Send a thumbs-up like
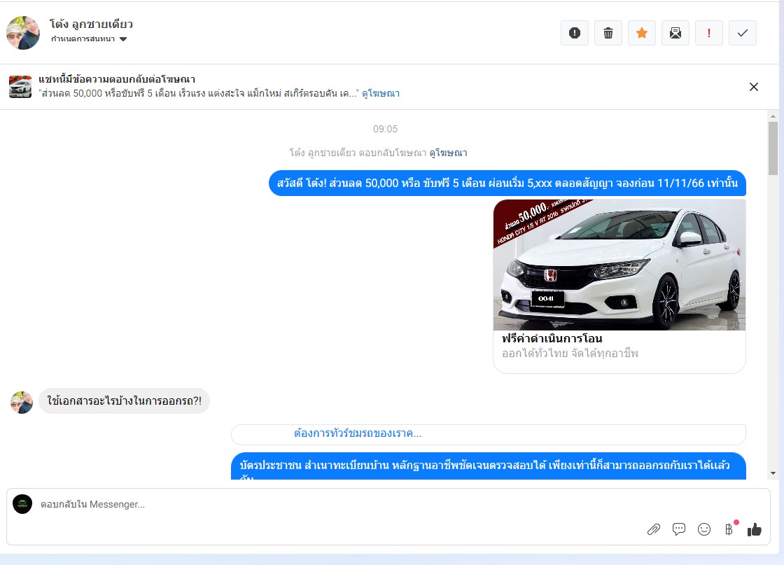 click(755, 529)
